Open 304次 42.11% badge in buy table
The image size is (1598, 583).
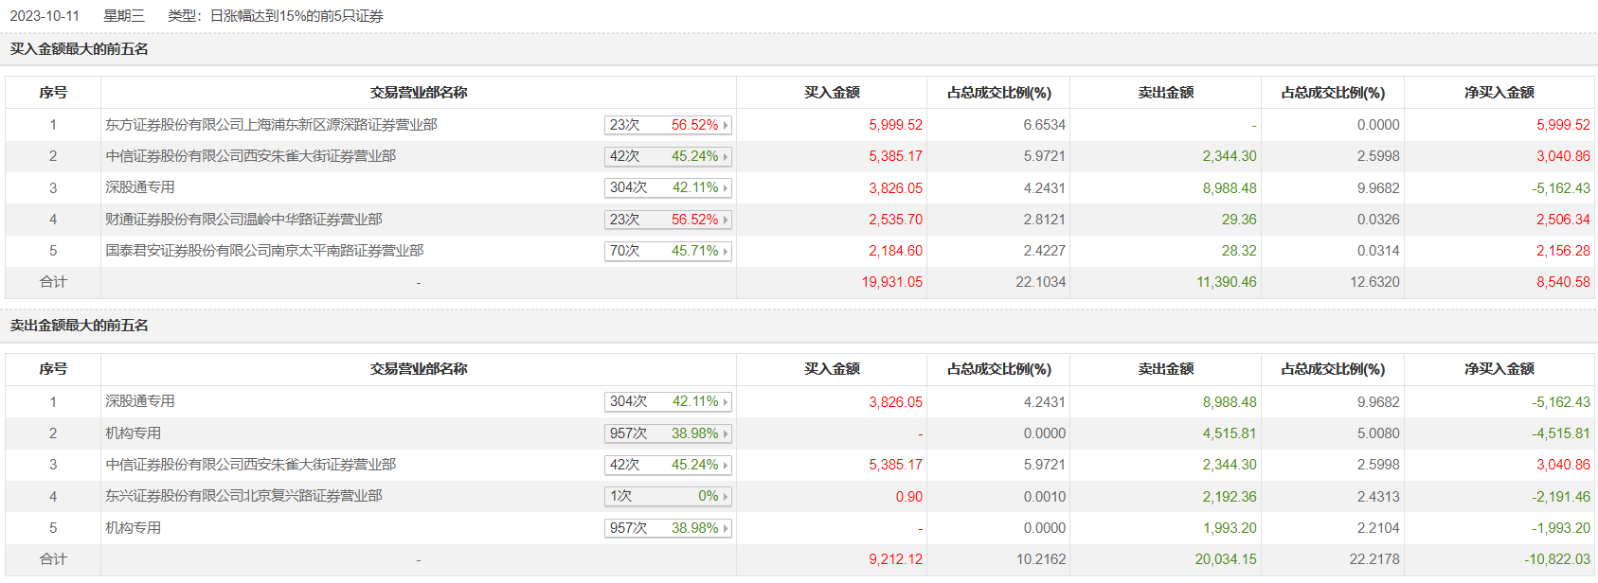(x=667, y=187)
